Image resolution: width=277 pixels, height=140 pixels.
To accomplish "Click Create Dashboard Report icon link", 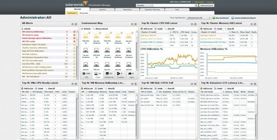I will [x=233, y=18].
